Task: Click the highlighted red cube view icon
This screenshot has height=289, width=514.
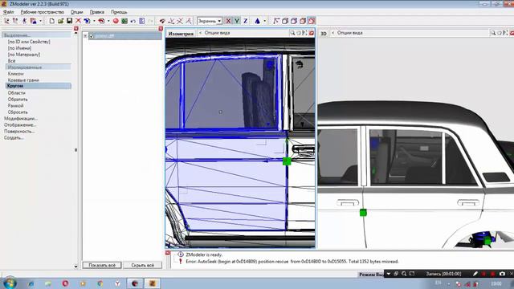Action: pos(312,21)
